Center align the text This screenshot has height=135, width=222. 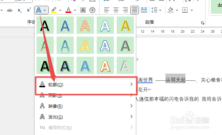click(116, 10)
